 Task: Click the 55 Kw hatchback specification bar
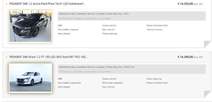point(132,16)
